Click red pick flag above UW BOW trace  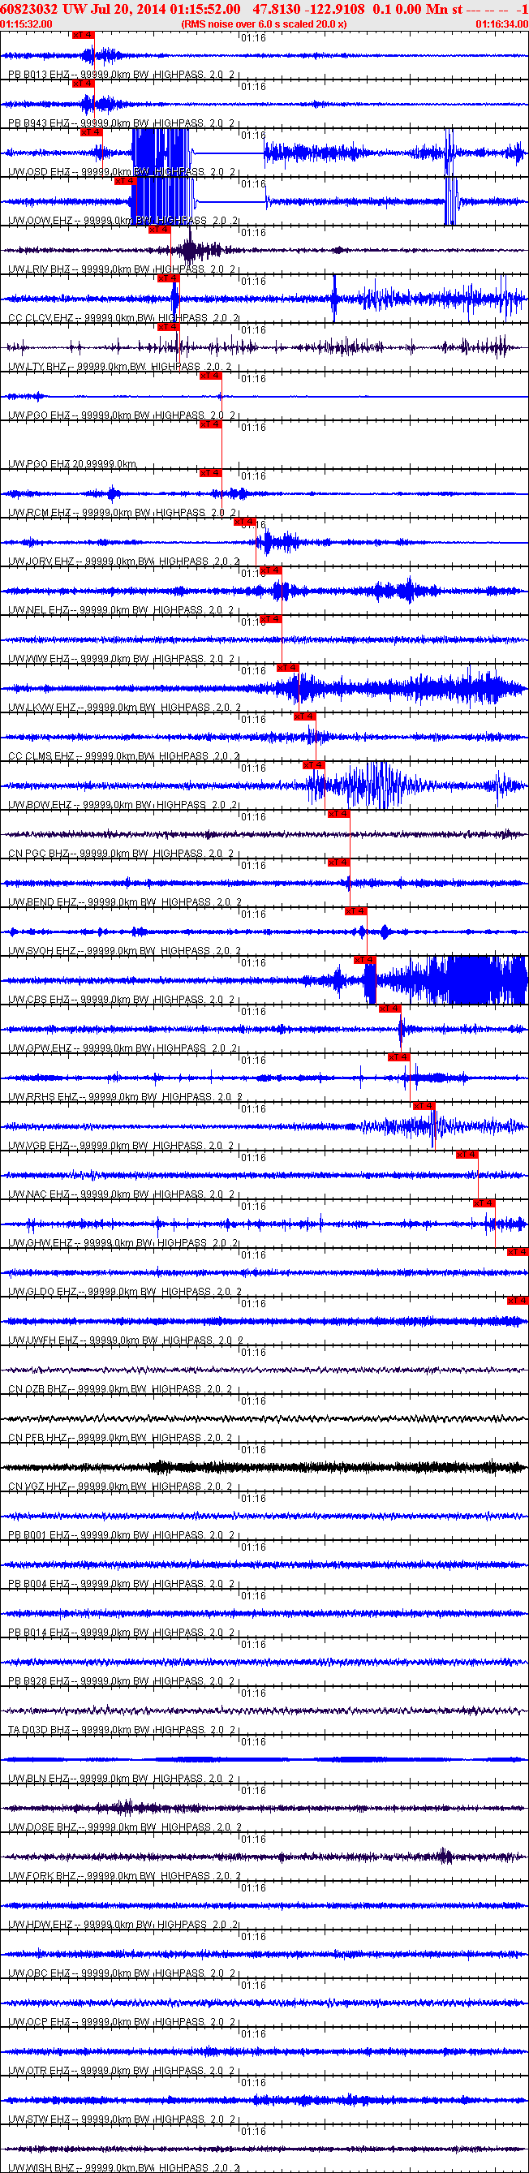313,765
